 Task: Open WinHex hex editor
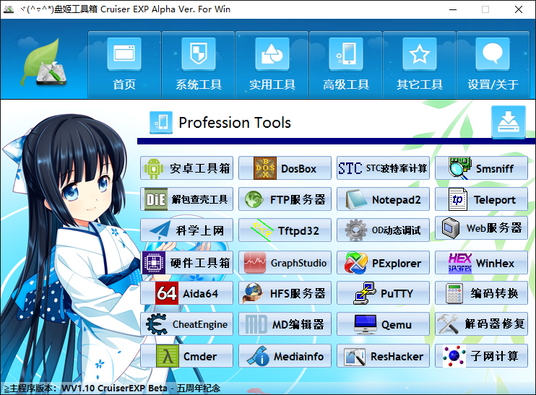click(x=481, y=262)
